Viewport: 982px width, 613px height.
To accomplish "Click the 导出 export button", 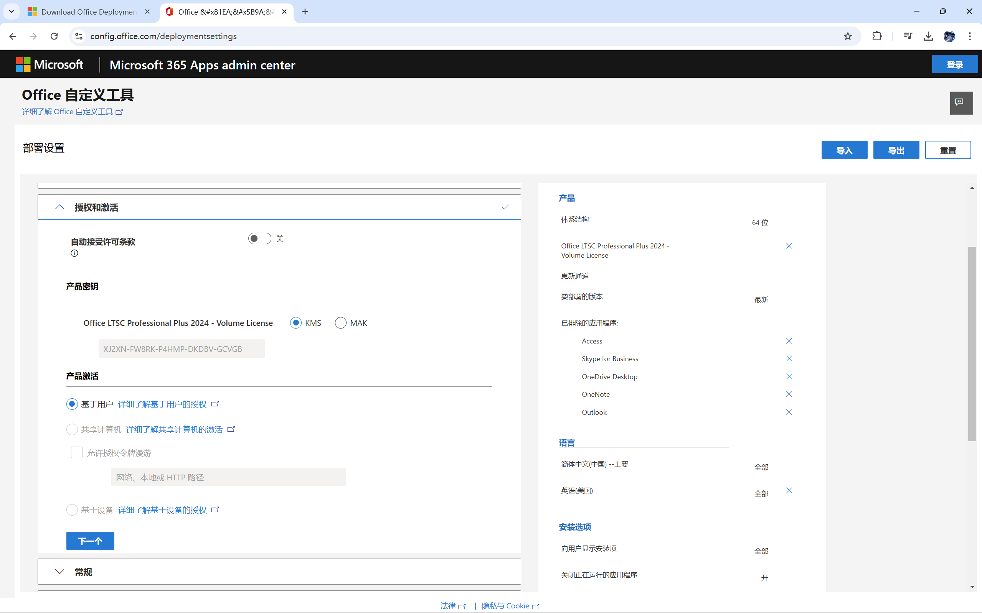I will coord(896,150).
